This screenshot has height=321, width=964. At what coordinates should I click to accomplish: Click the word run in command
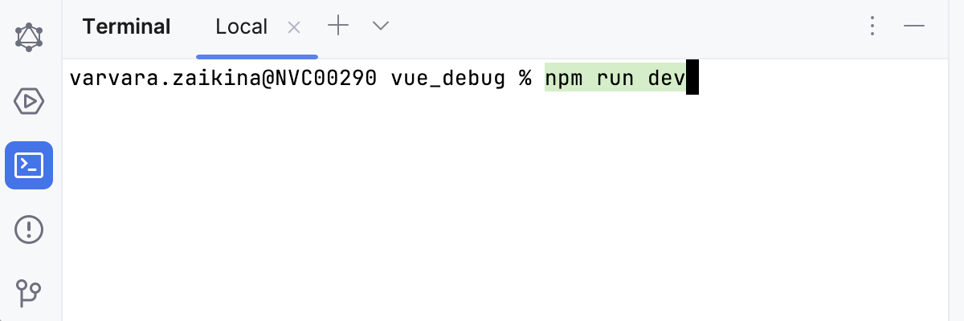(617, 79)
